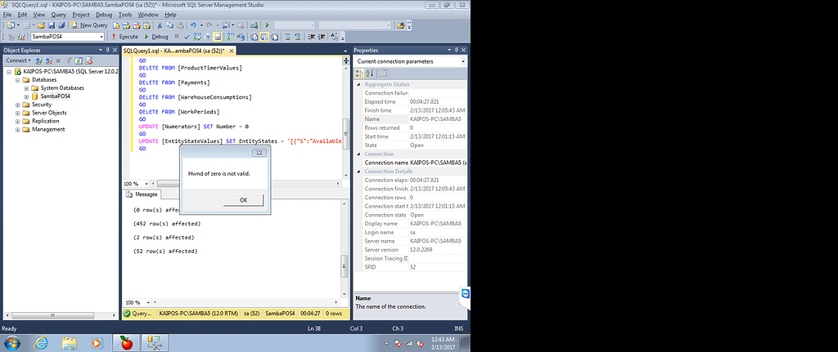
Task: Click the refresh icon in Object Explorer
Action: (79, 60)
